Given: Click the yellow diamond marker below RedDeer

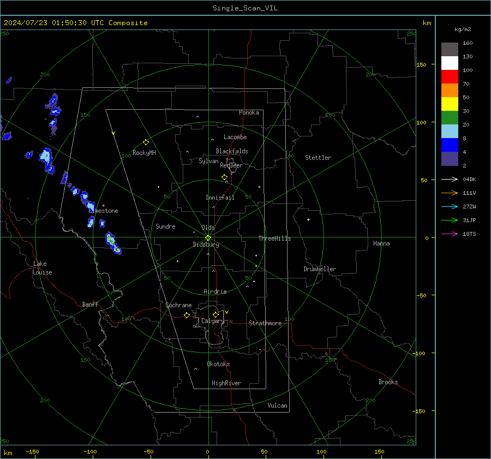Looking at the screenshot, I should tap(224, 177).
